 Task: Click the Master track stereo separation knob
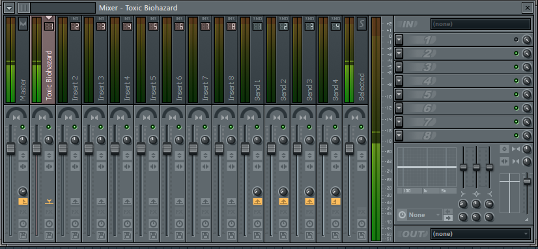(23, 140)
